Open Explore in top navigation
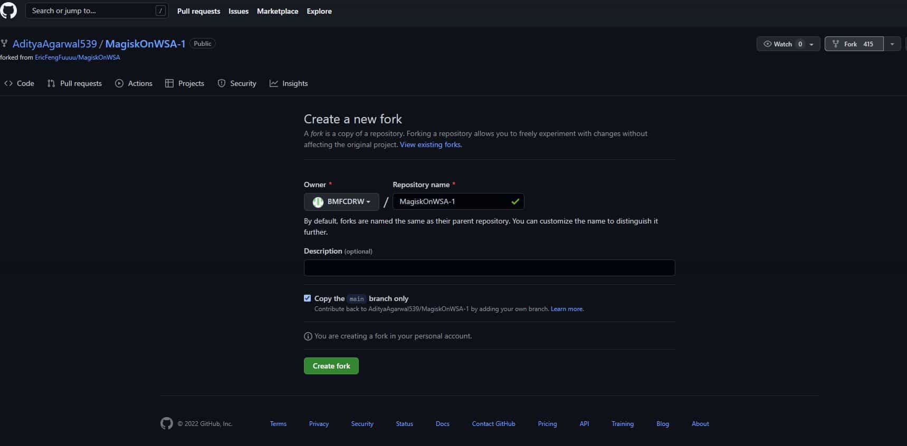Screen dimensions: 907x446 click(319, 11)
